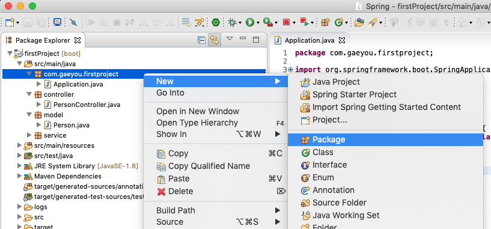
Task: Choose Go Into from the context menu
Action: [215, 93]
